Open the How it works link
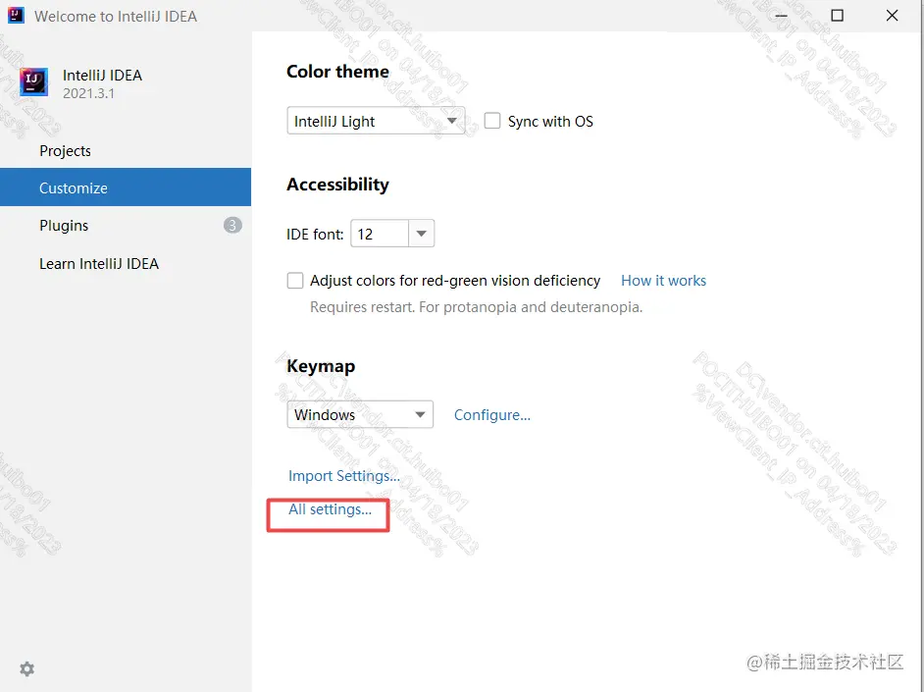The width and height of the screenshot is (924, 692). click(x=663, y=281)
